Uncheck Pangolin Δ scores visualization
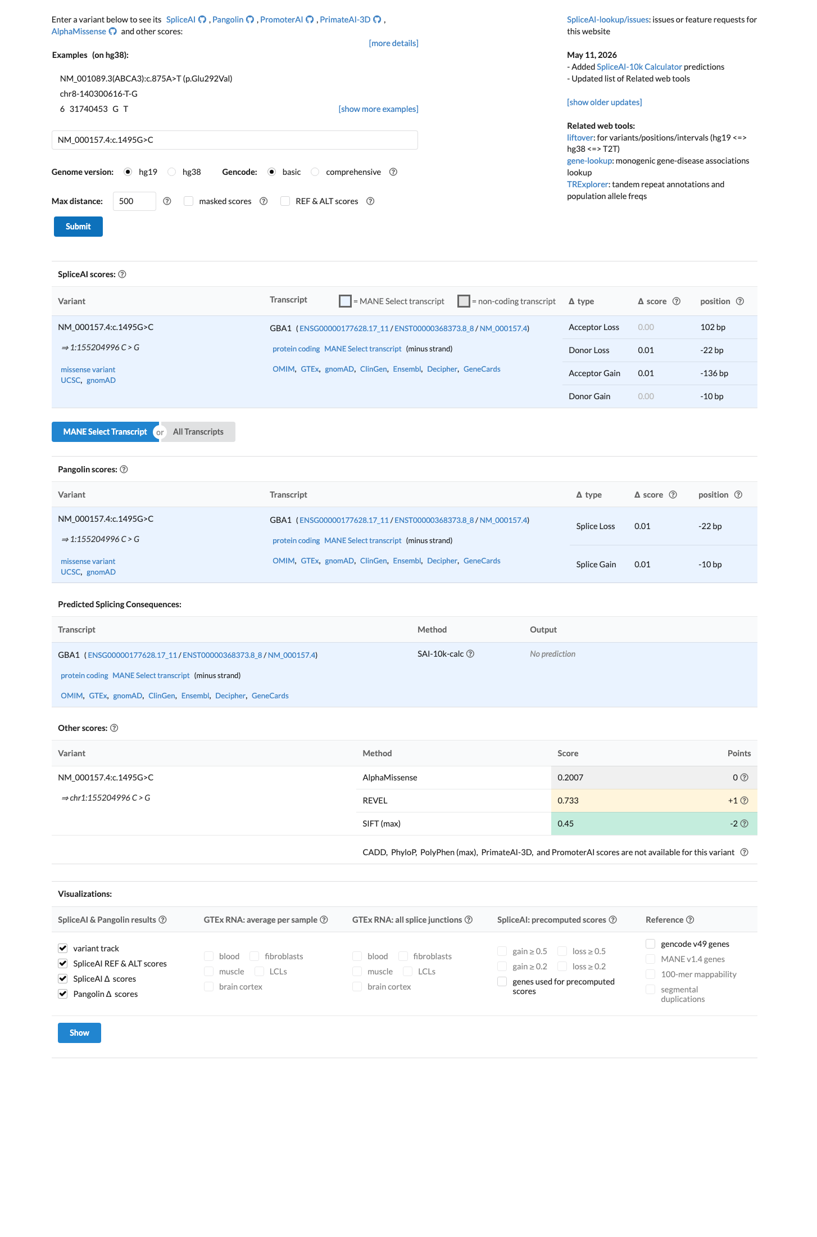The width and height of the screenshot is (817, 1237). [63, 994]
